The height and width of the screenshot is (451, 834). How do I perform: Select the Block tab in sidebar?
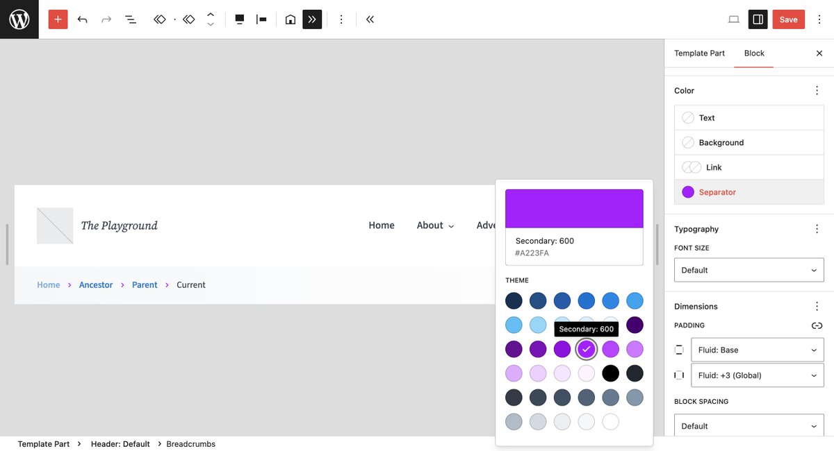click(x=754, y=53)
